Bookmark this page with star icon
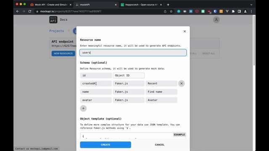This screenshot has width=269, height=151. (x=171, y=11)
